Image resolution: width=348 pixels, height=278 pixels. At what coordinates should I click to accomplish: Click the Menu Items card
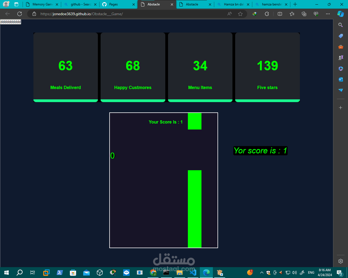[200, 67]
